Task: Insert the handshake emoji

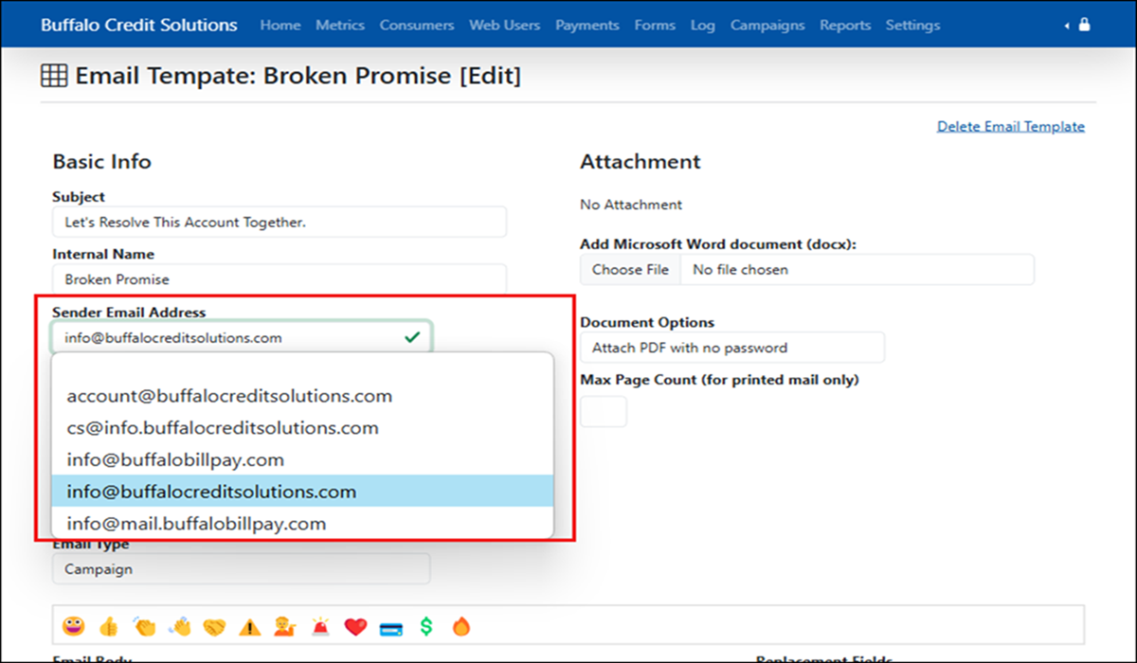Action: 214,626
